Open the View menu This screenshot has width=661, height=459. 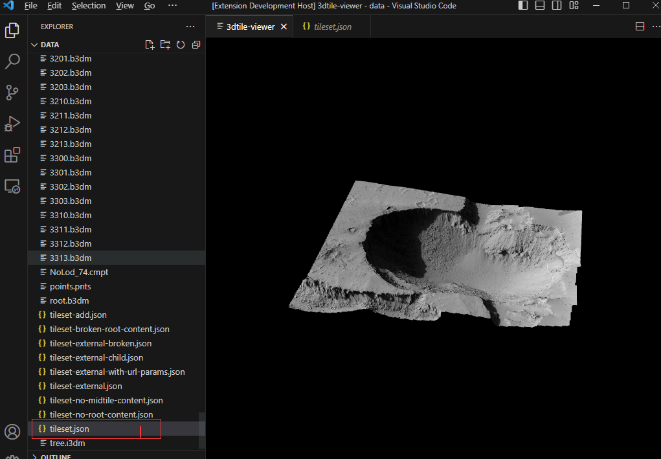click(x=125, y=5)
